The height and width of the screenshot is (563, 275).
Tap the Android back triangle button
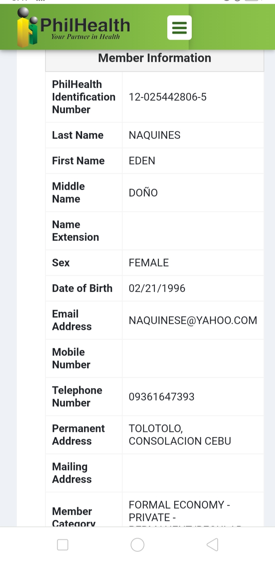212,545
